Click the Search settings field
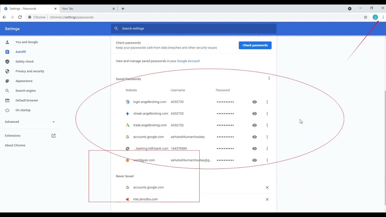 194,28
